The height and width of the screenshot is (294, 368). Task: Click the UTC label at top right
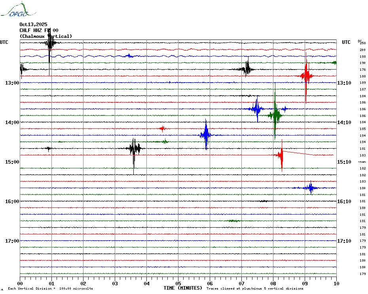[346, 42]
